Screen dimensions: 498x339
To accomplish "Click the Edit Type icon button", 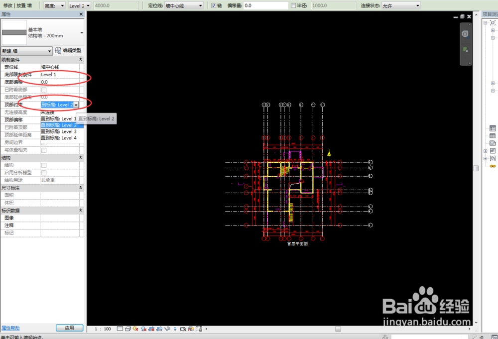I will (68, 50).
